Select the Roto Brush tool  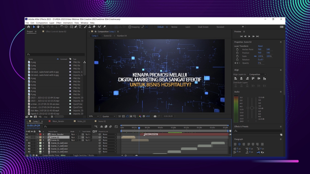pyautogui.click(x=99, y=27)
